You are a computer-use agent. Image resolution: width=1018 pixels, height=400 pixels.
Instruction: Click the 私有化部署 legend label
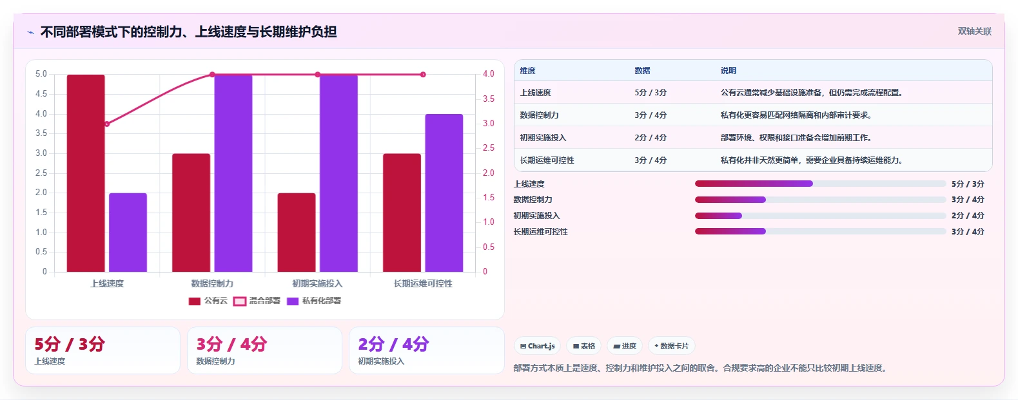click(x=322, y=301)
